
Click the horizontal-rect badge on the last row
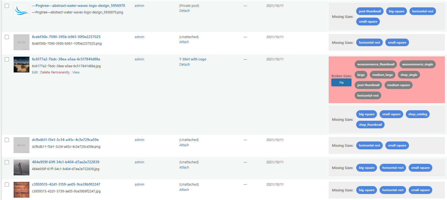click(x=393, y=190)
